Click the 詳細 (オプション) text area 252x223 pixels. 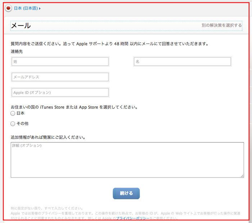127,160
